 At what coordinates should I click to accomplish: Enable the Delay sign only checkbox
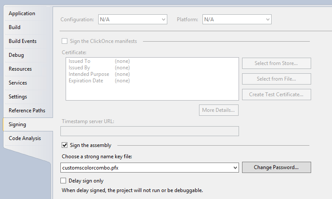(63, 181)
